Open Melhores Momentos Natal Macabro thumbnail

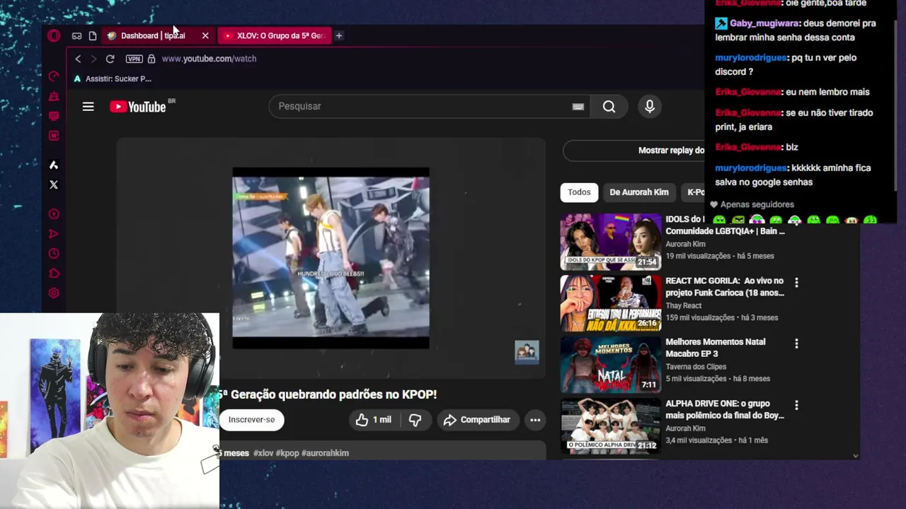611,365
